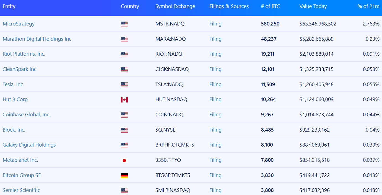Open Galaxy Digital Holdings entity page
The image size is (382, 195).
click(x=29, y=145)
